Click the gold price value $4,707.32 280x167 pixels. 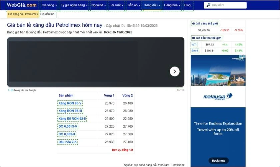coord(204,30)
